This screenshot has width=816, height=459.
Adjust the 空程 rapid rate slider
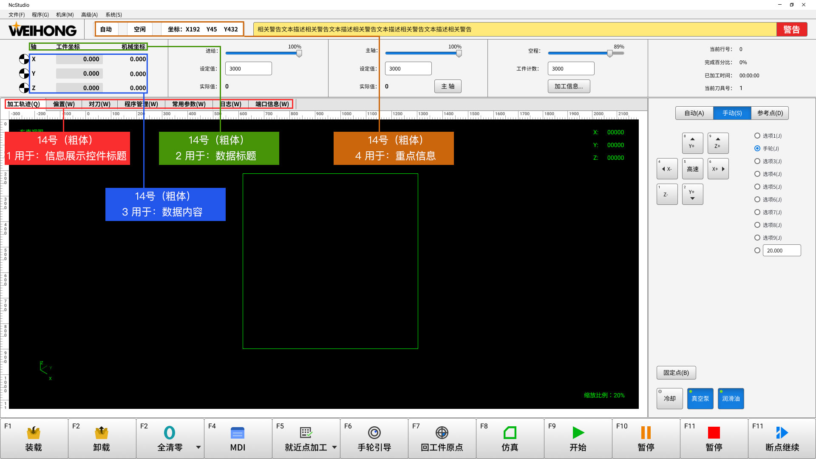click(x=609, y=54)
